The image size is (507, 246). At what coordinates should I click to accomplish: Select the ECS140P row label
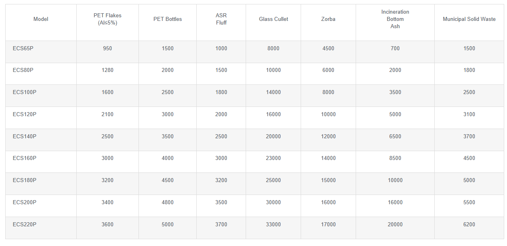pos(24,137)
